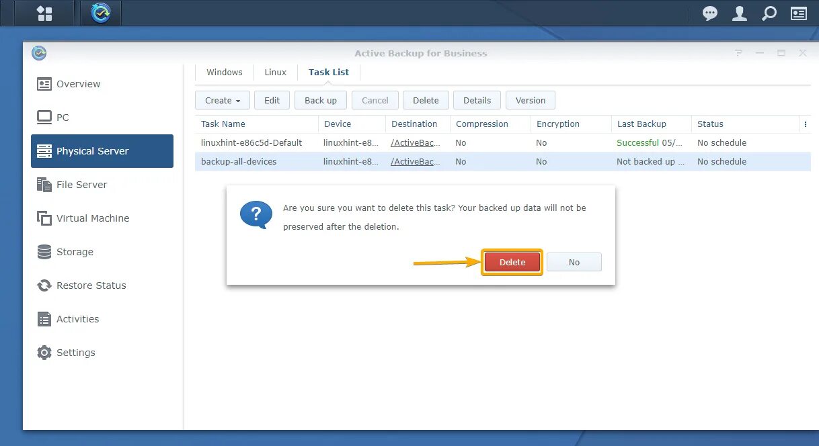The height and width of the screenshot is (446, 819).
Task: Click Active Backup taskbar icon
Action: tap(101, 13)
